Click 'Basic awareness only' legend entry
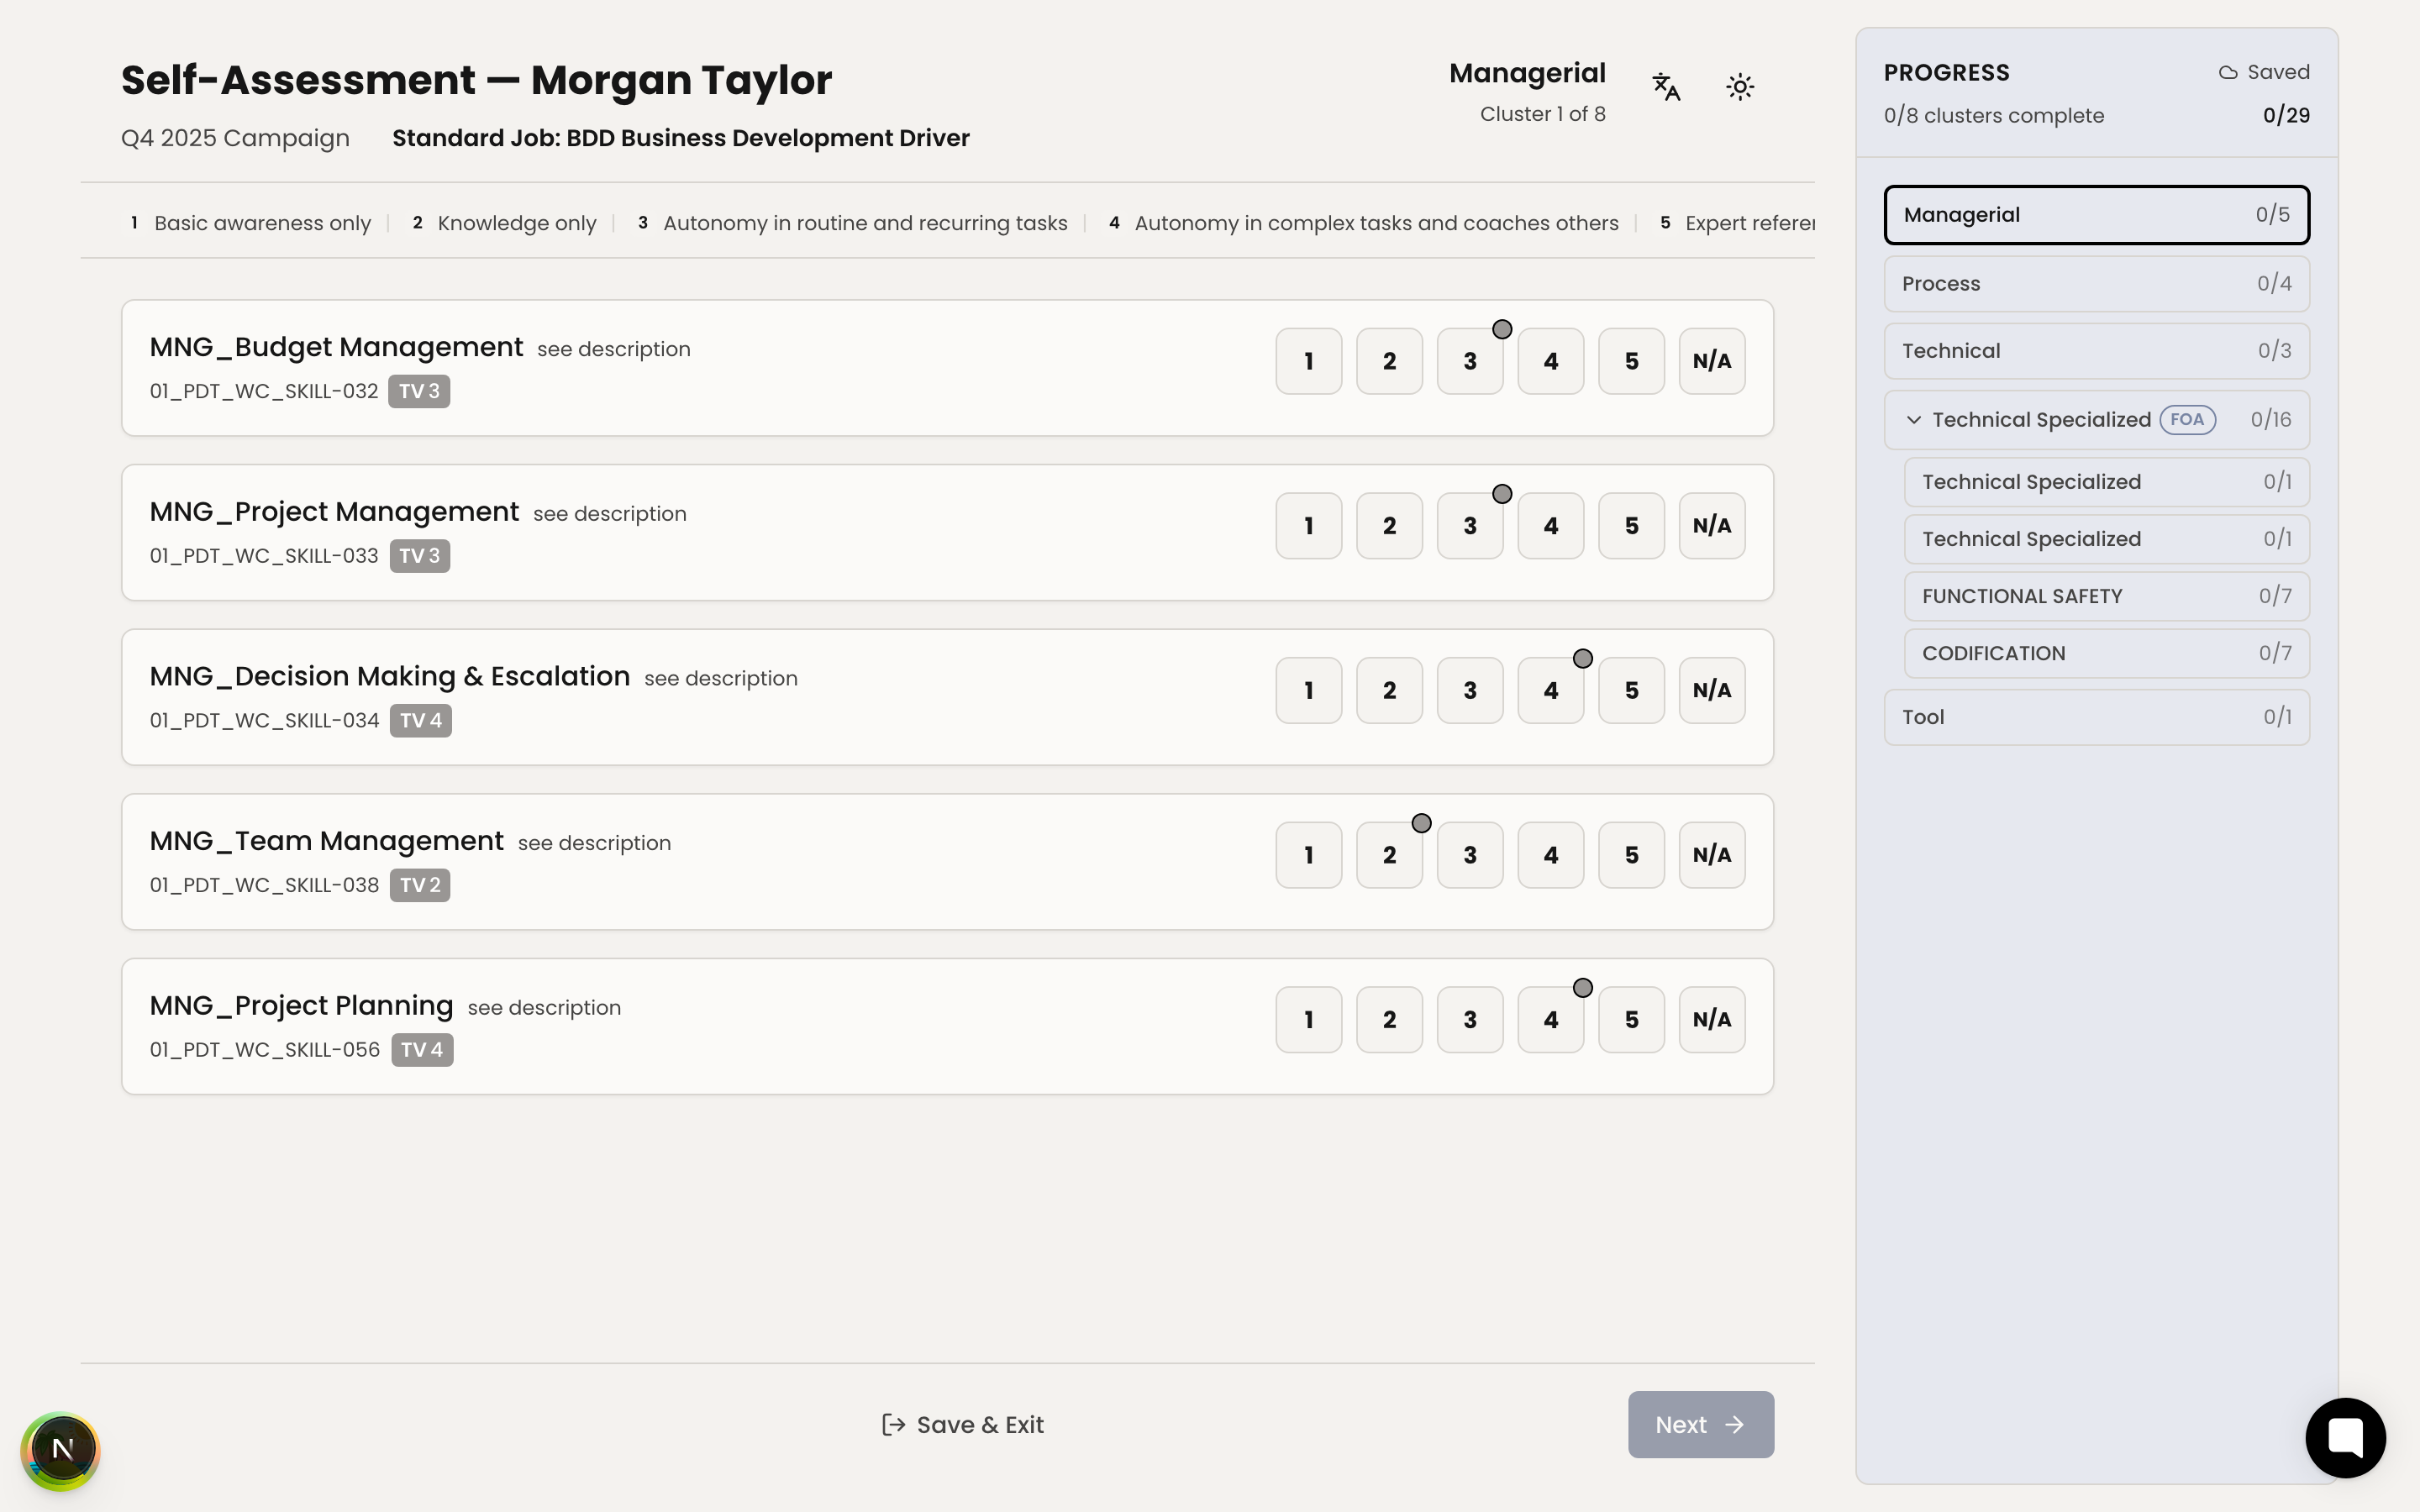This screenshot has height=1512, width=2420. (x=262, y=223)
